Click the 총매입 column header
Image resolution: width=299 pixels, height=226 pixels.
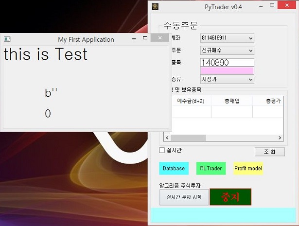(232, 101)
